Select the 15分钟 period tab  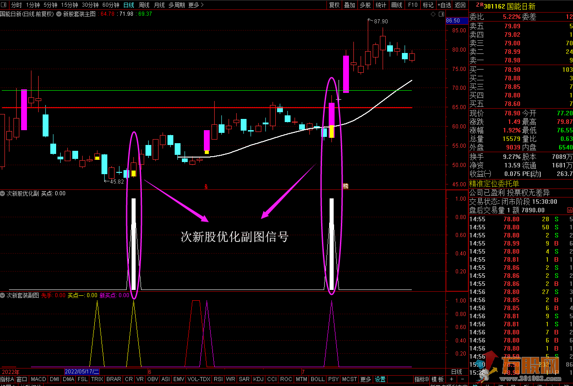70,5
